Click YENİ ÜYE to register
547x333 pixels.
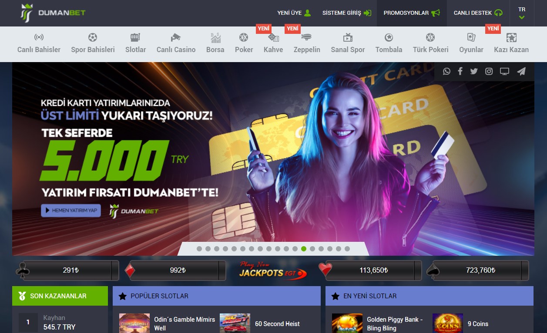pyautogui.click(x=294, y=13)
